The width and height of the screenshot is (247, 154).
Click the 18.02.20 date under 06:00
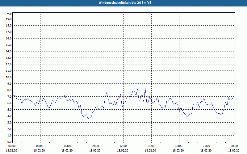click(x=67, y=150)
